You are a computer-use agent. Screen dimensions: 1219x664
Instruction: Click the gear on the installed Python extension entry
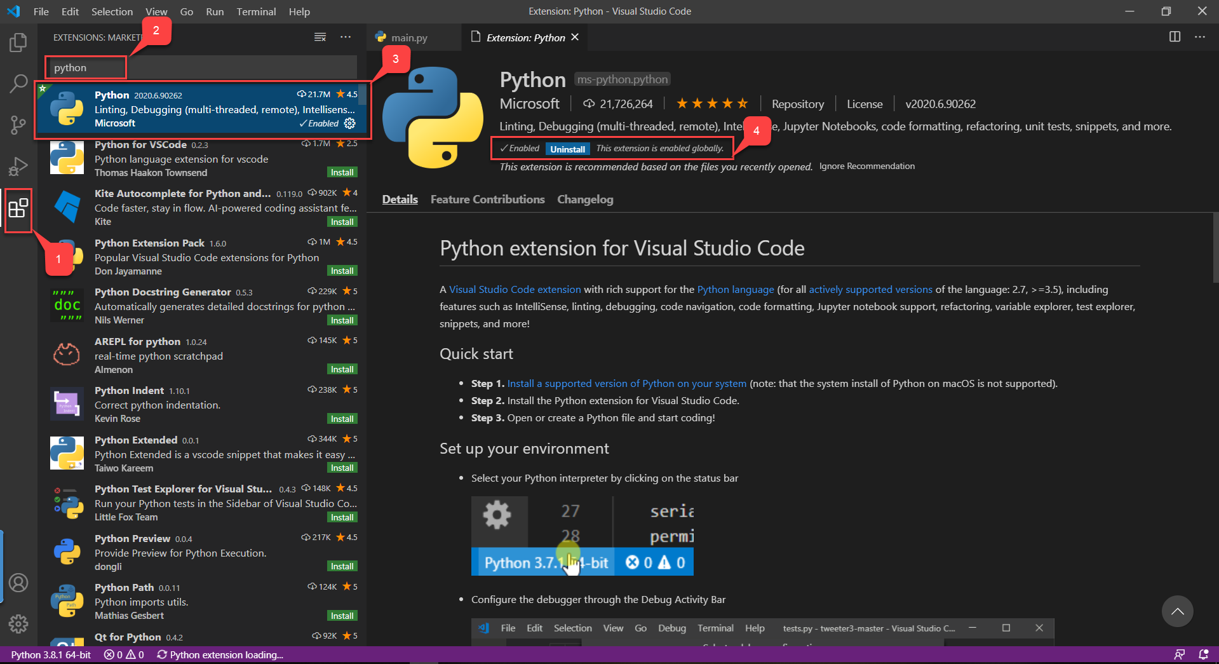click(350, 124)
